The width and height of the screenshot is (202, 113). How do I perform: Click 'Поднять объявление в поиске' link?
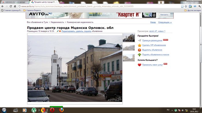pyautogui.click(x=156, y=55)
